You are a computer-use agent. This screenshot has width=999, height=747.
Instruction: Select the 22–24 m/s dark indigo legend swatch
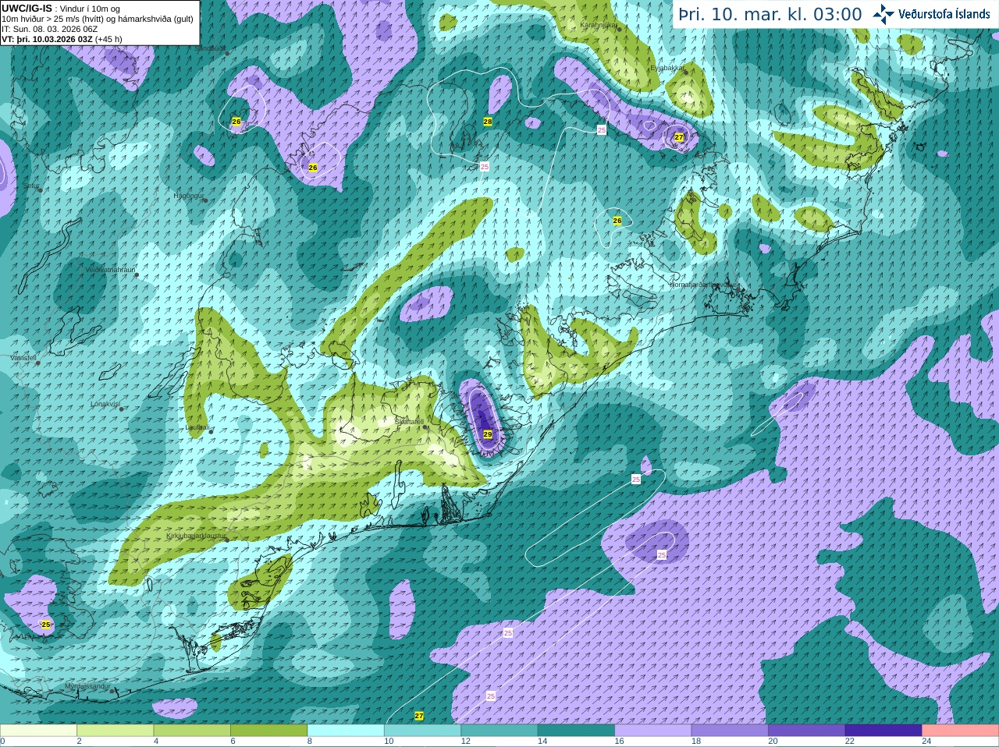click(884, 731)
